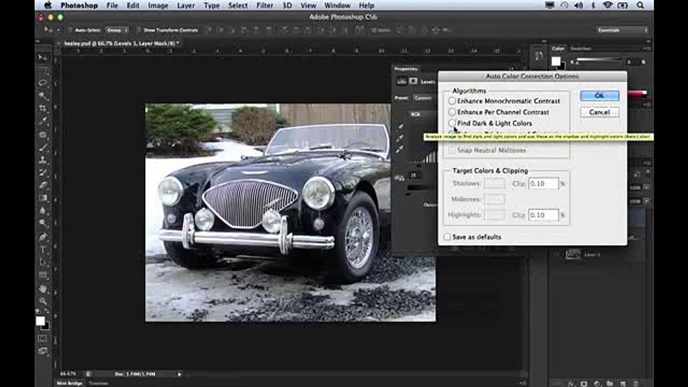
Task: Open the Preset dropdown in Properties
Action: coord(423,98)
